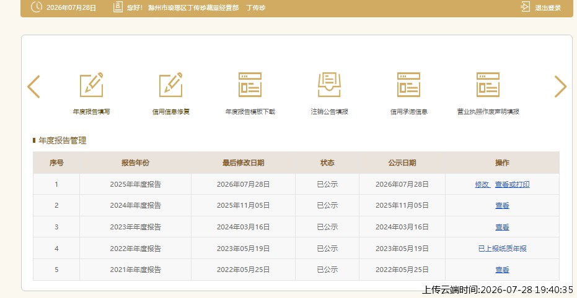
Task: Click serial number 3 cell
Action: 56,227
